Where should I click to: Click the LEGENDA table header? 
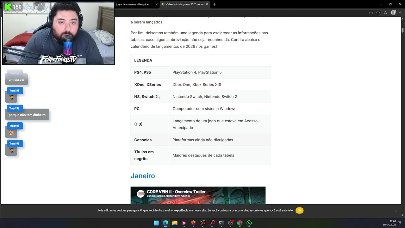click(x=201, y=60)
